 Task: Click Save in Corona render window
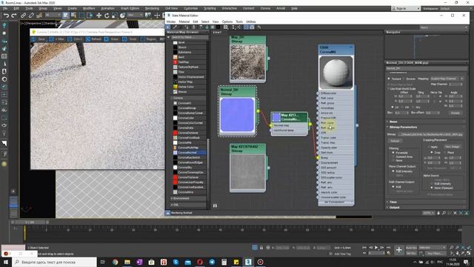(39, 39)
